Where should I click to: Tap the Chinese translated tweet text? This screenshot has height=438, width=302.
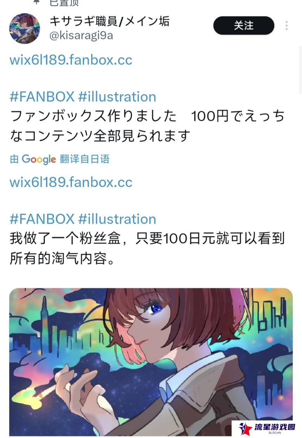147,248
